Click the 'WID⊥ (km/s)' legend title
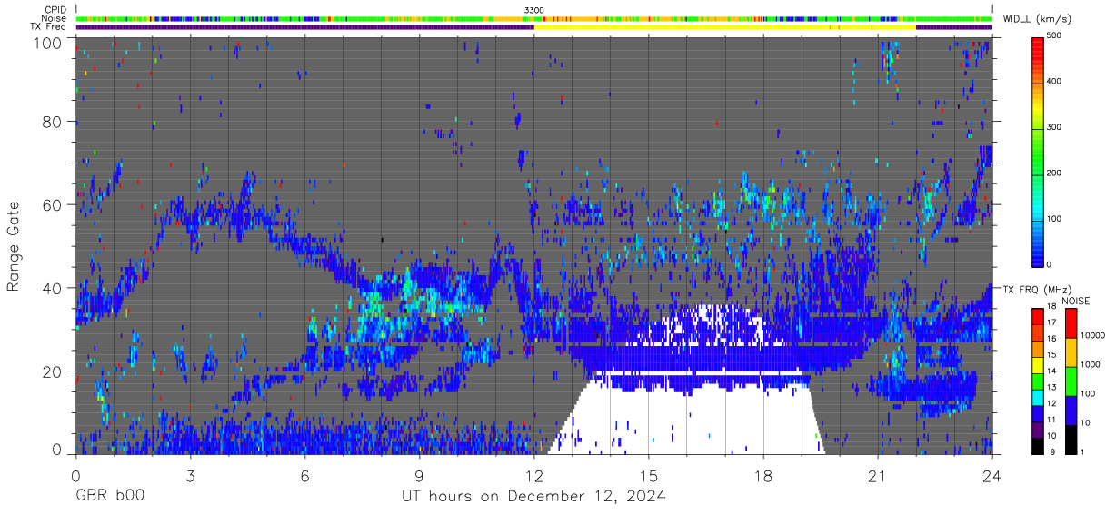This screenshot has width=1116, height=515. click(1039, 18)
